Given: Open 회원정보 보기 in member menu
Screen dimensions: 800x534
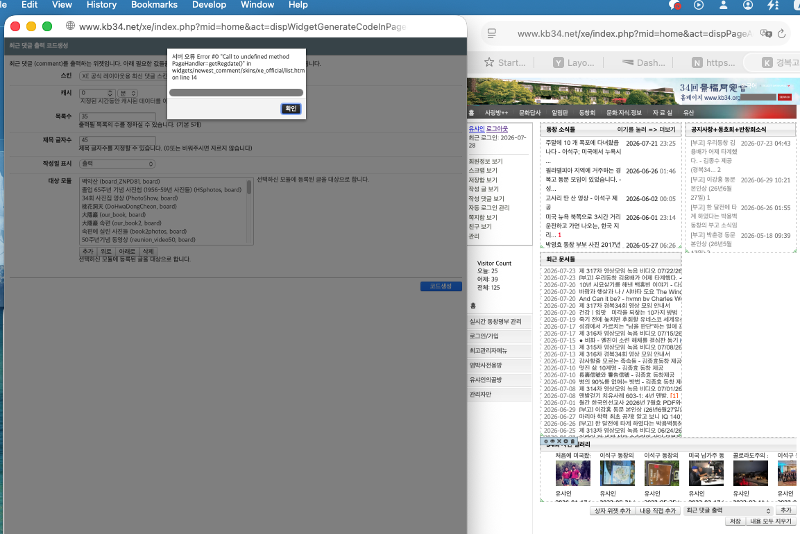Looking at the screenshot, I should (485, 161).
